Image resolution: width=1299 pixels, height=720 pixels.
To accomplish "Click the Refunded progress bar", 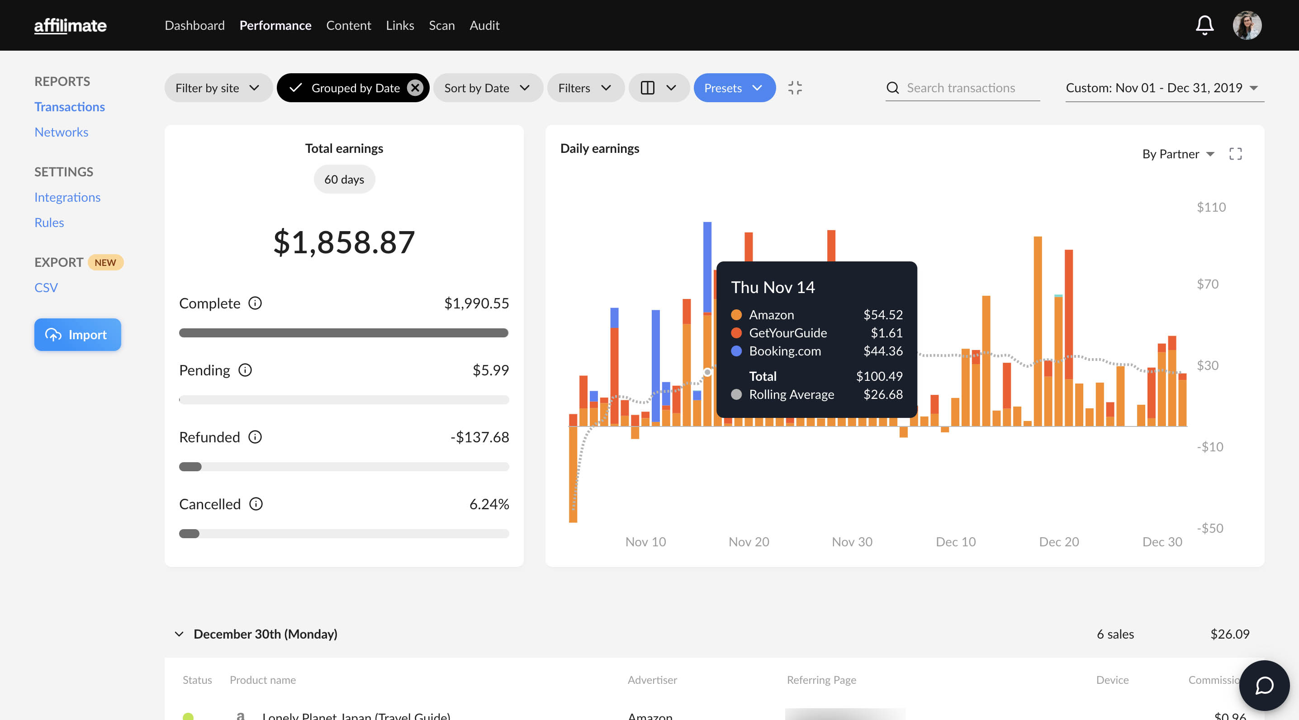I will [x=344, y=467].
